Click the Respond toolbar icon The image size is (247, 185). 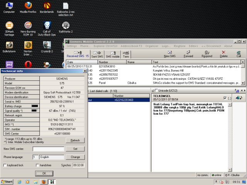click(x=207, y=54)
